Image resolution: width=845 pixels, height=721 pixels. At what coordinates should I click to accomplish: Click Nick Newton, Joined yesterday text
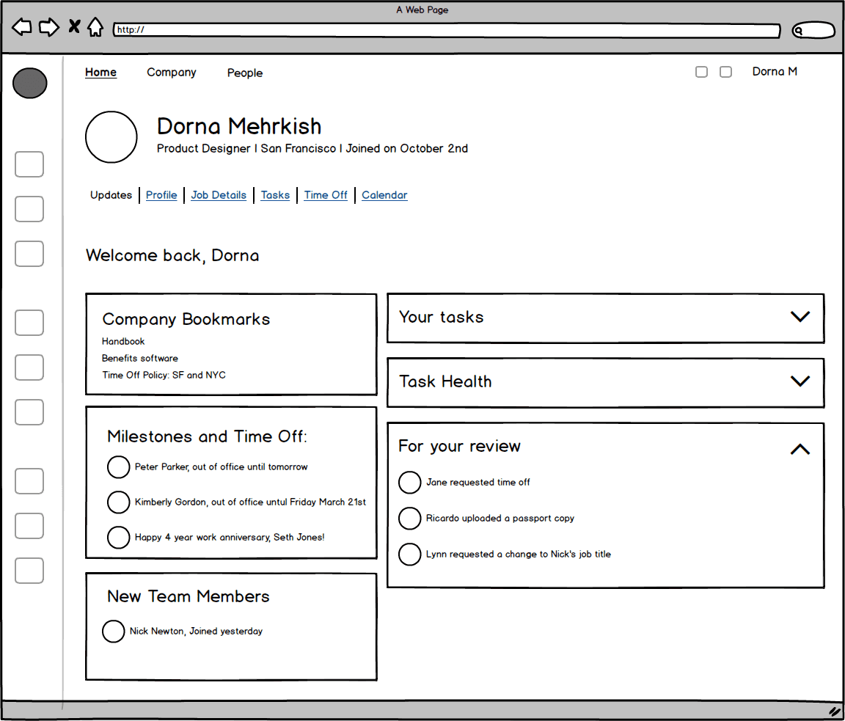196,631
